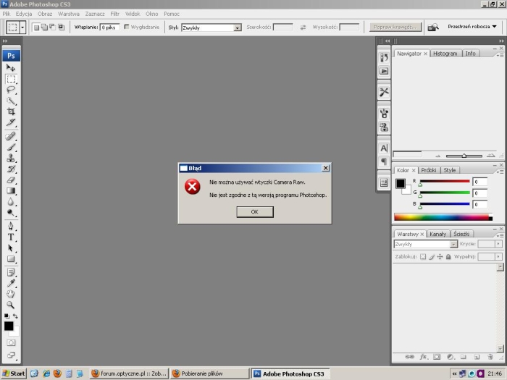Open the Actions panel icon in dock
Screen dimensions: 507x380
pyautogui.click(x=384, y=71)
